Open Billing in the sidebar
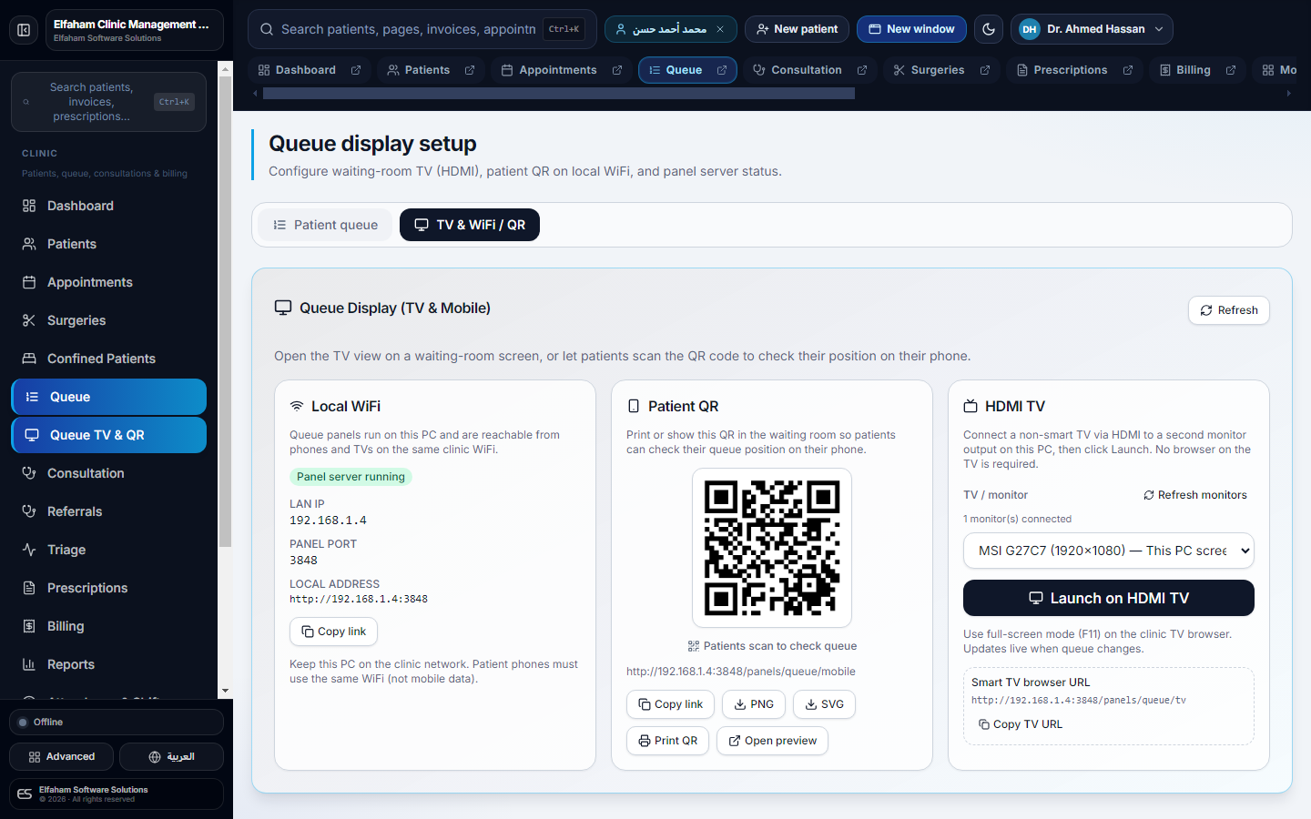 coord(108,626)
